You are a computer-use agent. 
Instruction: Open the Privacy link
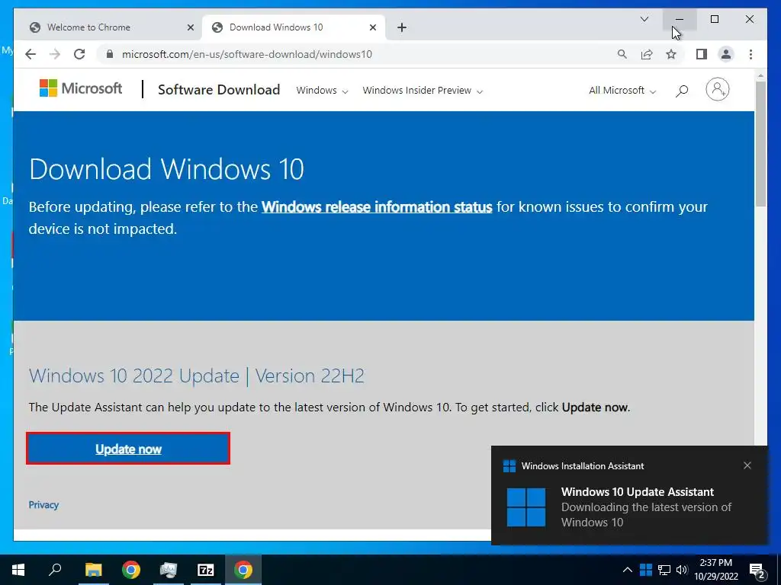(x=43, y=504)
